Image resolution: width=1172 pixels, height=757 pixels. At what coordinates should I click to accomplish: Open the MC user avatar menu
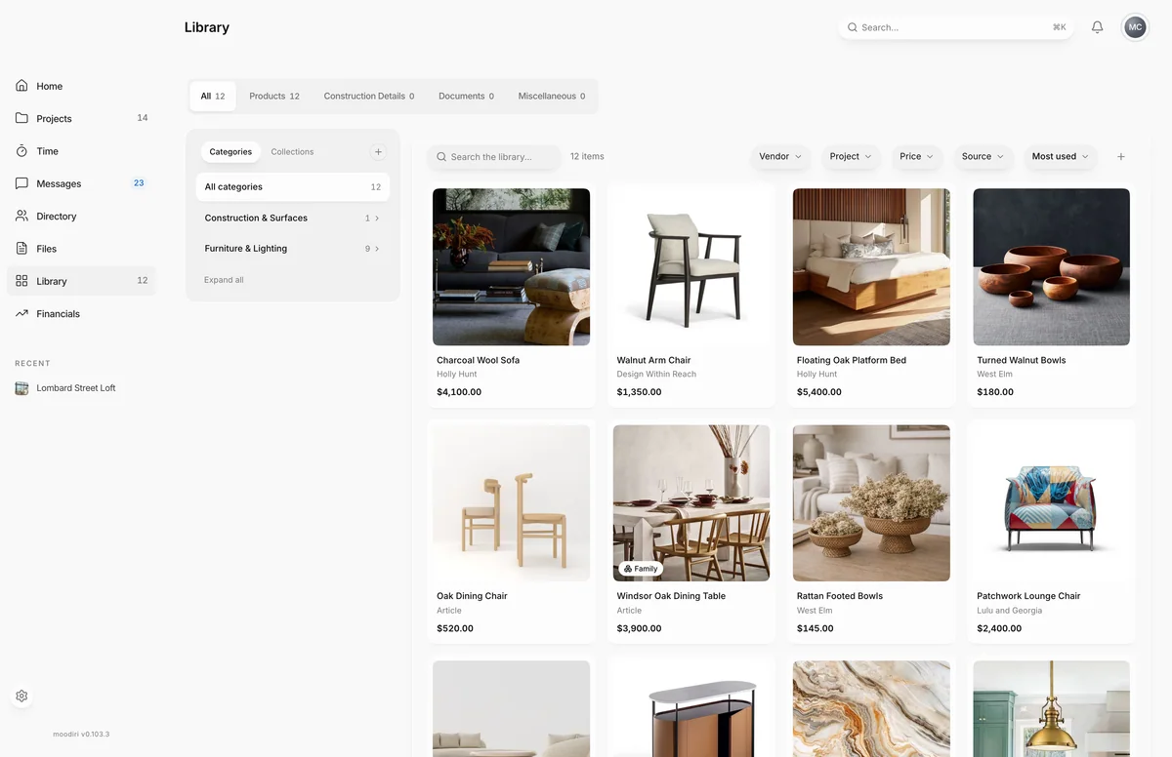[x=1135, y=27]
